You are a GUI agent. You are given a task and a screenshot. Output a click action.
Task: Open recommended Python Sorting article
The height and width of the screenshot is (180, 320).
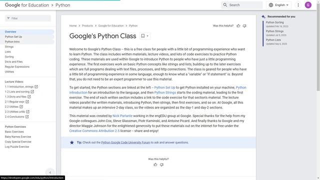click(274, 22)
